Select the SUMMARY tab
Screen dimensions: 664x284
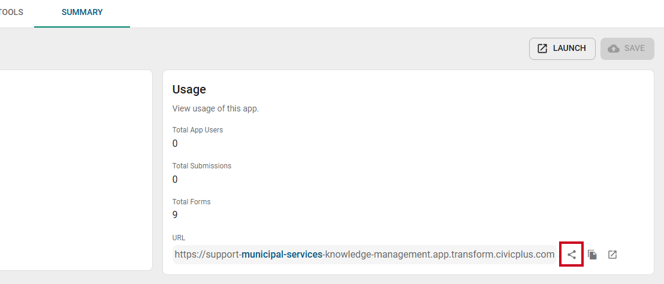tap(82, 12)
